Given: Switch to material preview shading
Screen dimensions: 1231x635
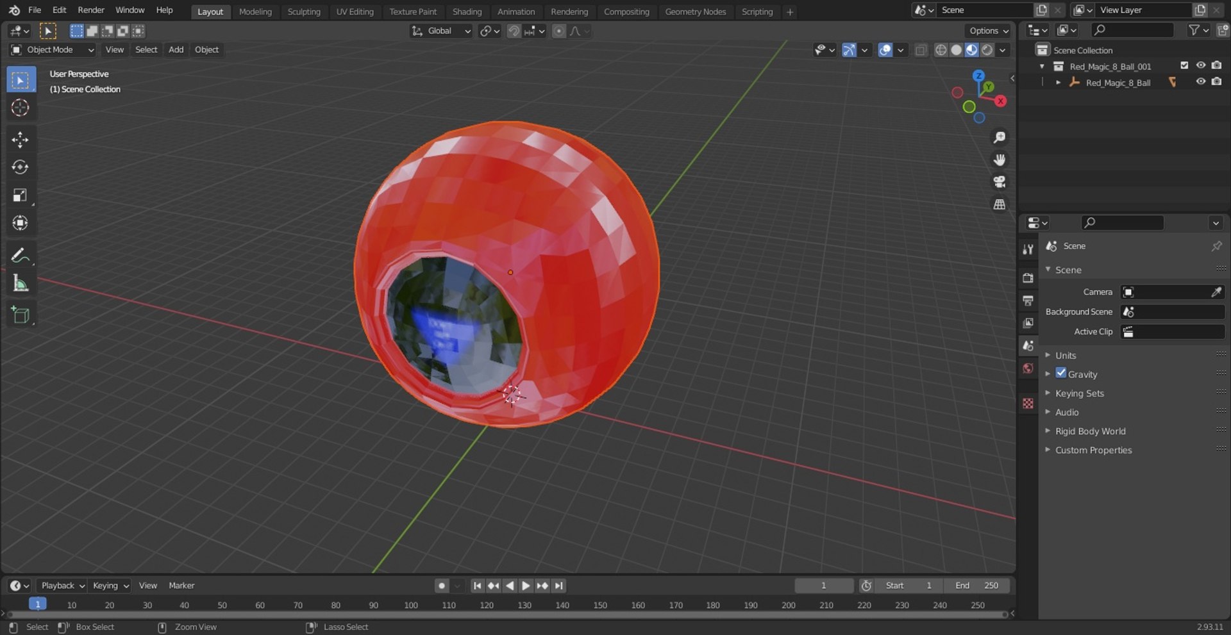Looking at the screenshot, I should (x=972, y=50).
